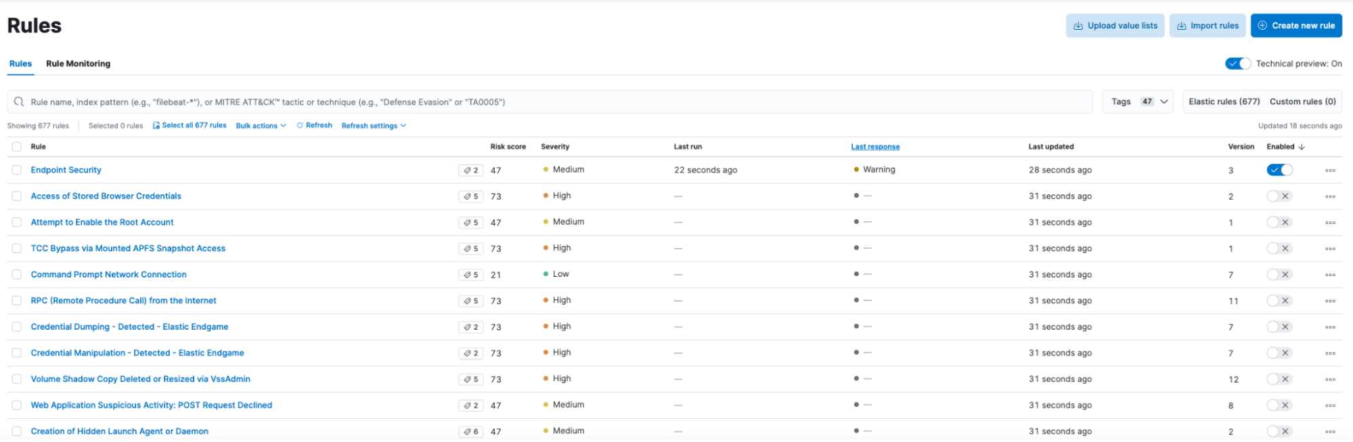Show tags badge for Volume Shadow Copy rule
The width and height of the screenshot is (1353, 442).
tap(471, 379)
